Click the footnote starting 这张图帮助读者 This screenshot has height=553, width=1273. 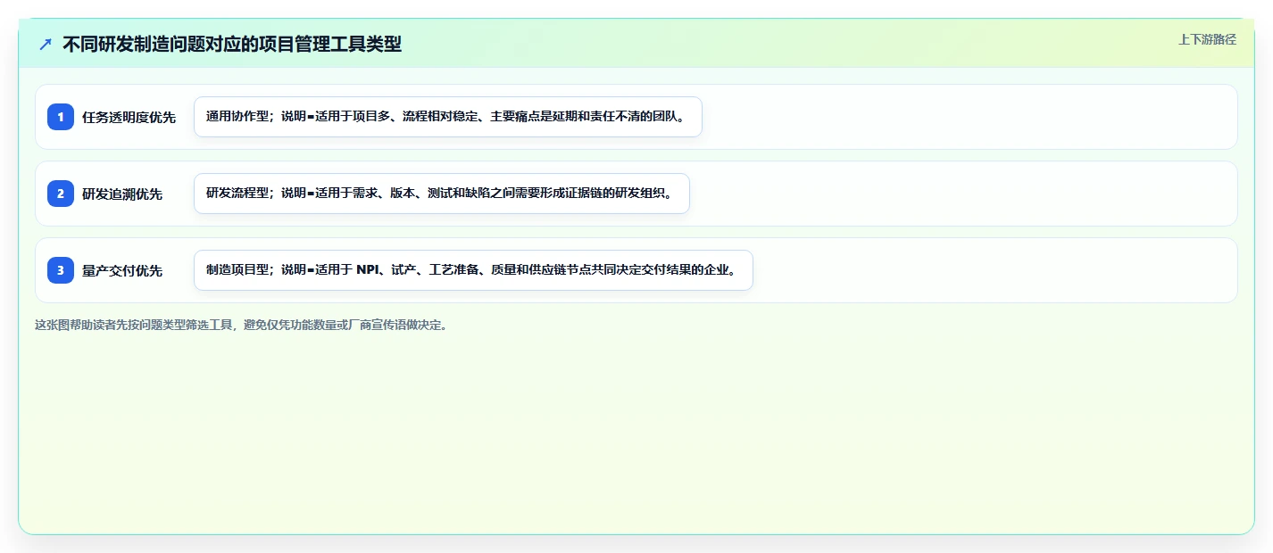[241, 325]
